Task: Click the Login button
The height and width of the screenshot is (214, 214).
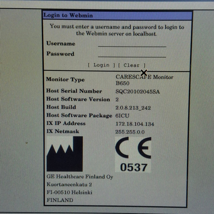Action: pos(101,65)
